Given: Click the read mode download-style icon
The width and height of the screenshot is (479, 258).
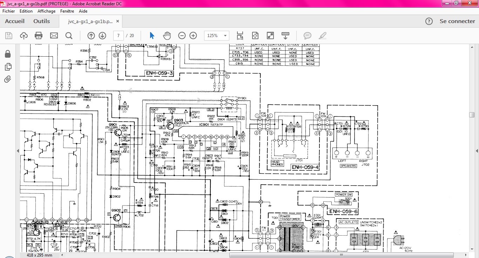Looking at the screenshot, I should [285, 35].
